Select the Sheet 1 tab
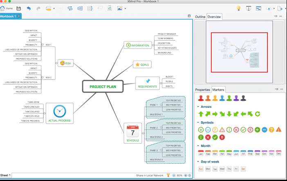Image resolution: width=287 pixels, height=181 pixels. pyautogui.click(x=6, y=175)
